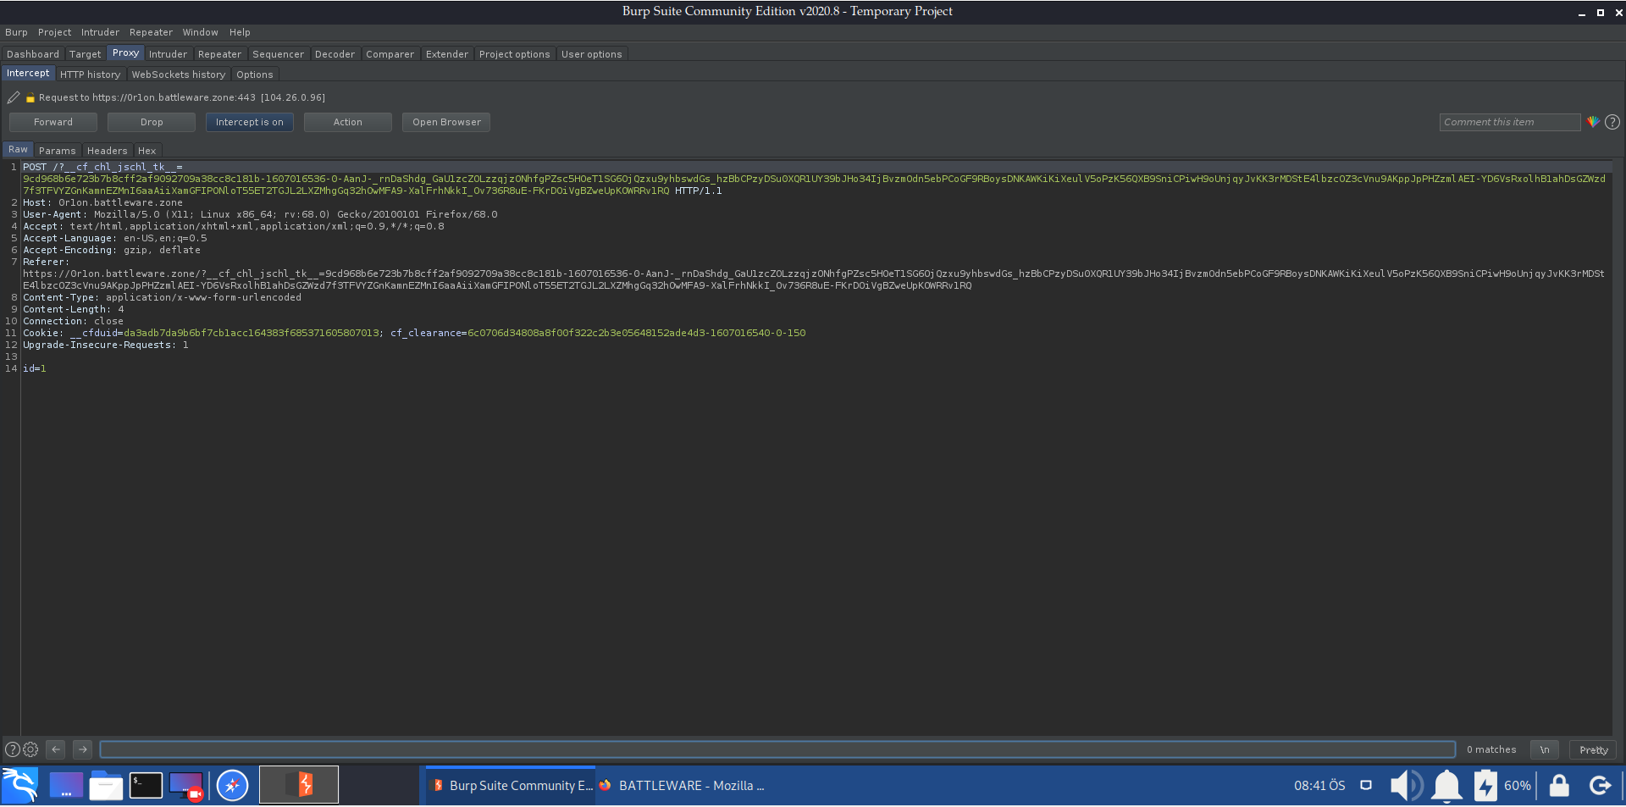Open the Action dropdown menu

[347, 122]
